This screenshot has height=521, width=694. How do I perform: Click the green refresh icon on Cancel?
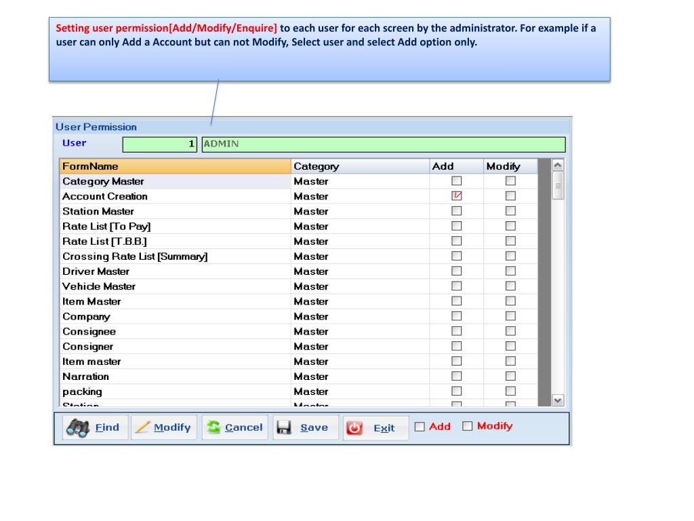coord(213,427)
